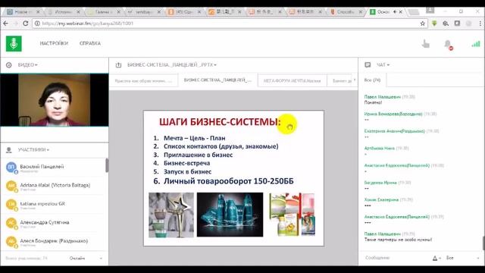Select participant tatiana mpeziou GR

pos(53,205)
